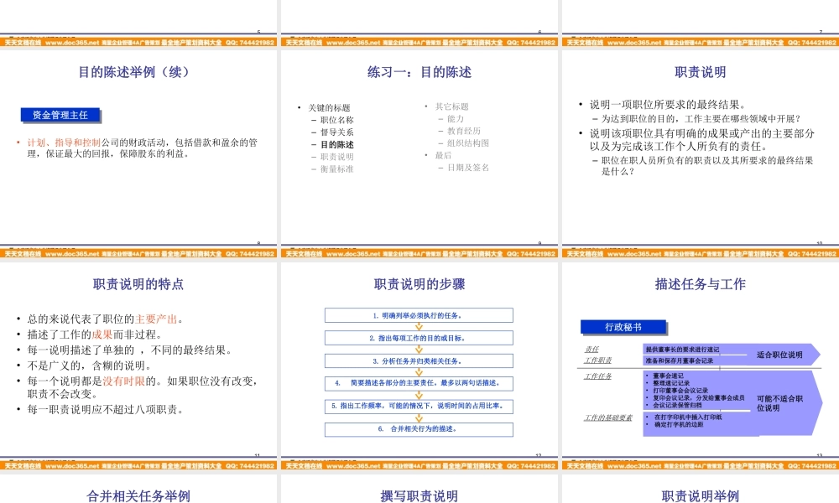
Task: Click the task item 会议记录保管归档
Action: pos(677,405)
